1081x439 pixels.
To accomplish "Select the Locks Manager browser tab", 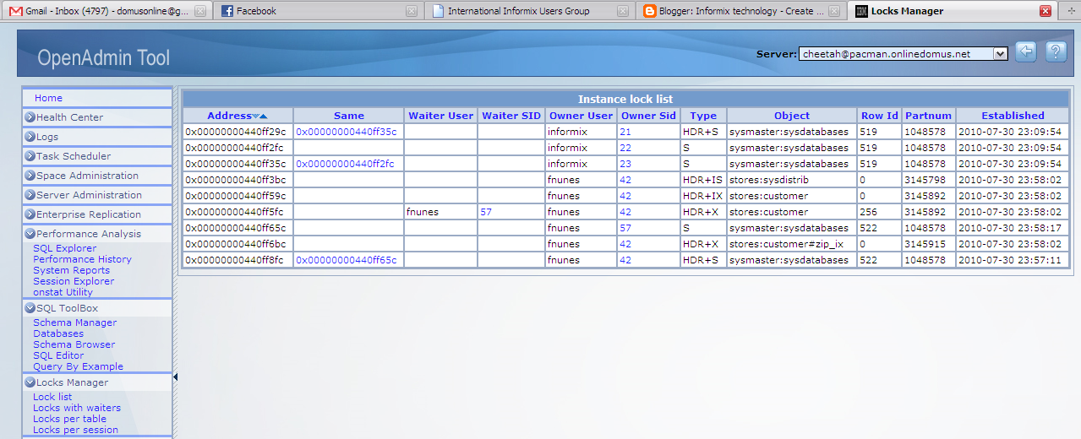I will pos(951,11).
